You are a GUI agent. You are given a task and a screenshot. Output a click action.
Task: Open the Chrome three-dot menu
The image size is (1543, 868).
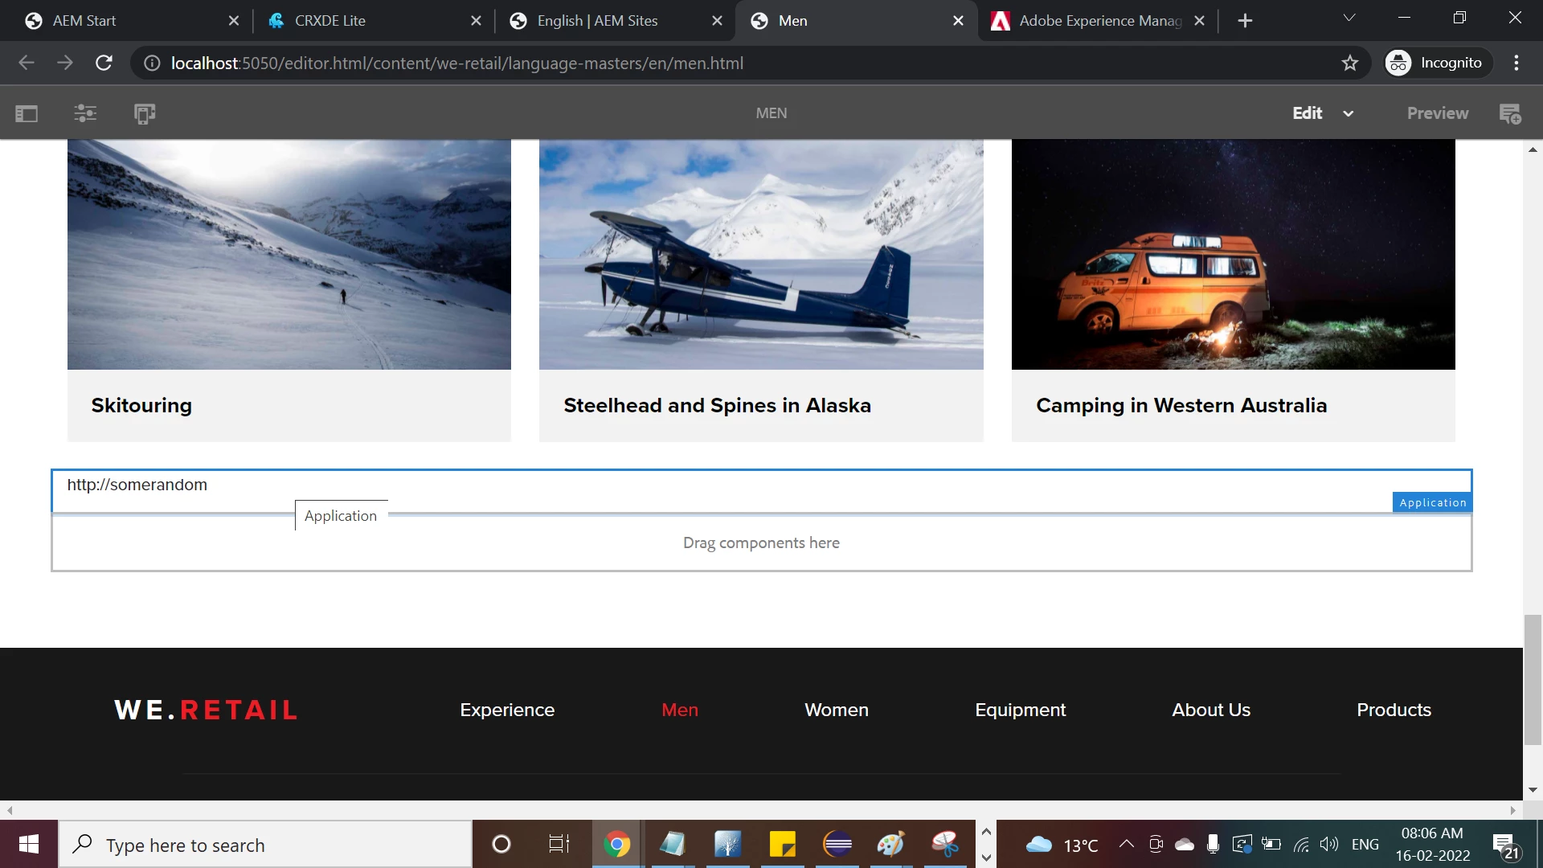1516,63
